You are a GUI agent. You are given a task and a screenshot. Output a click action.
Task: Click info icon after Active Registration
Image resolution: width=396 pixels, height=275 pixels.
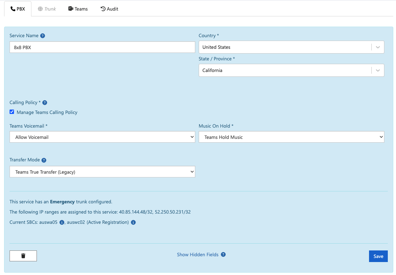pos(133,222)
